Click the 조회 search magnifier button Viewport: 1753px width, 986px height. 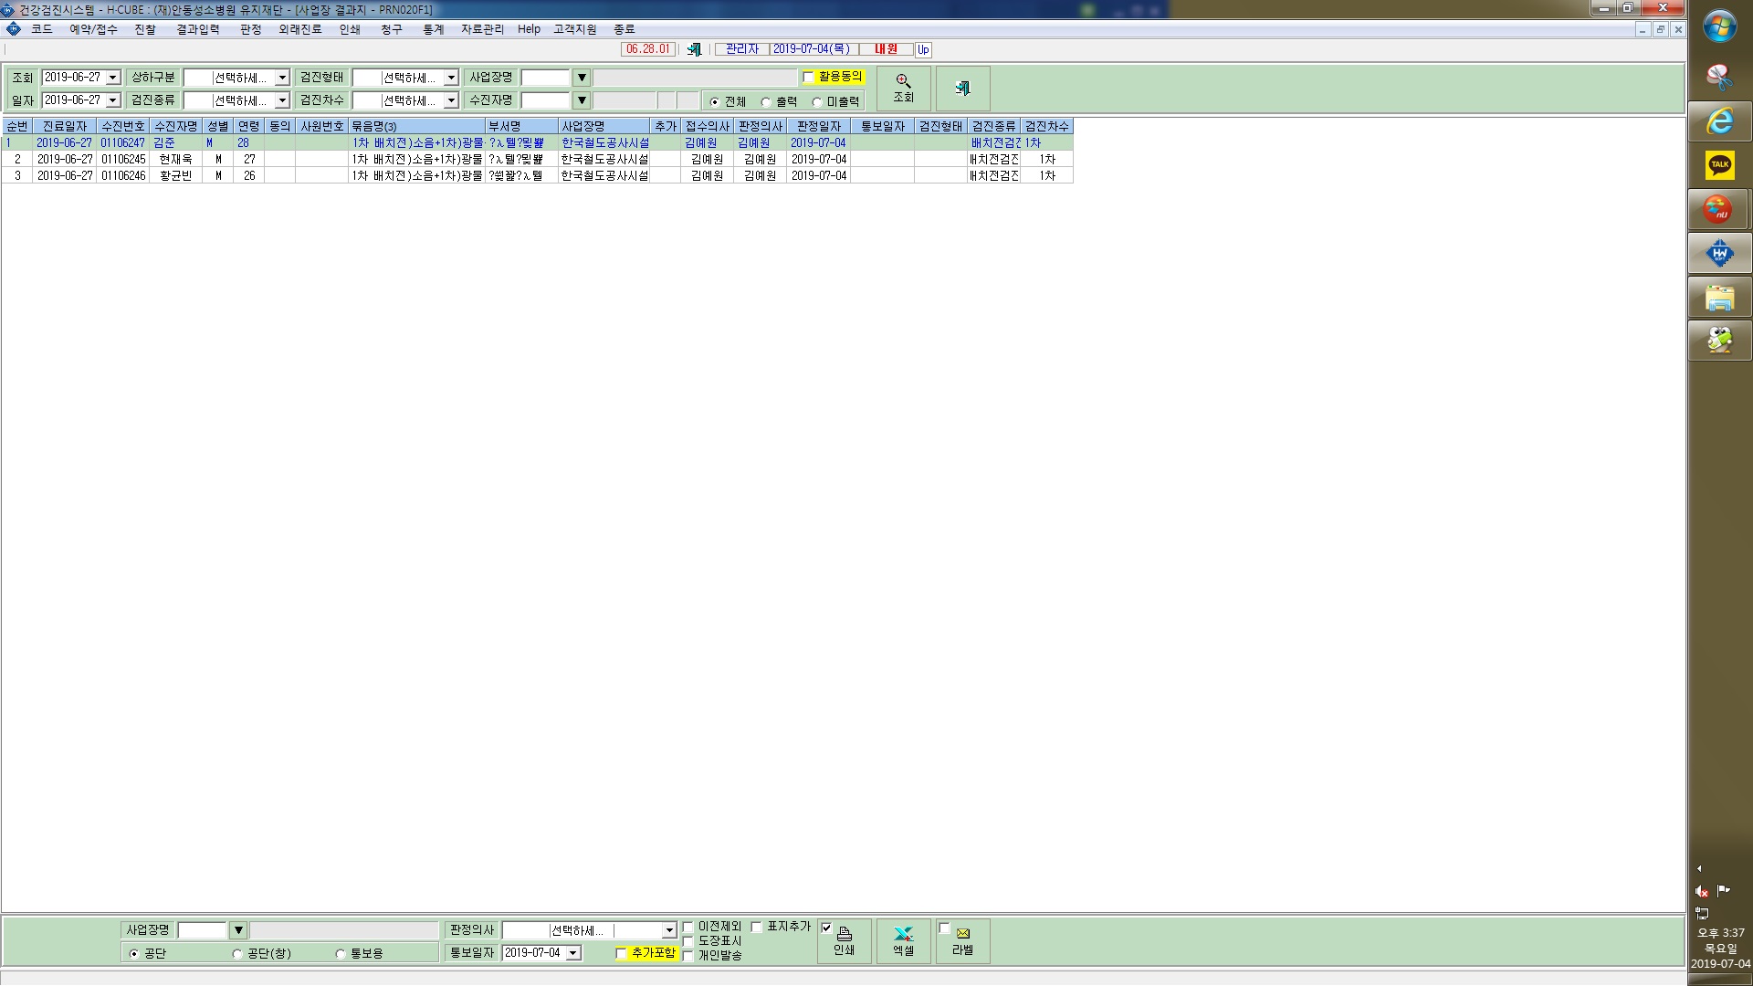click(903, 89)
